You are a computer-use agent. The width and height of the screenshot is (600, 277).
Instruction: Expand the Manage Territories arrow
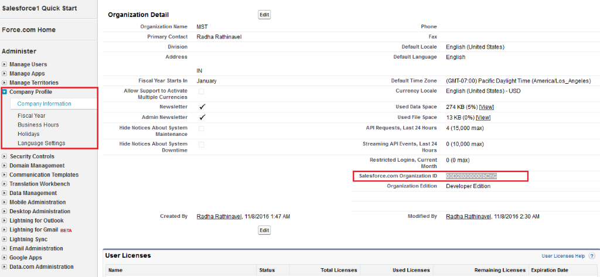point(5,83)
